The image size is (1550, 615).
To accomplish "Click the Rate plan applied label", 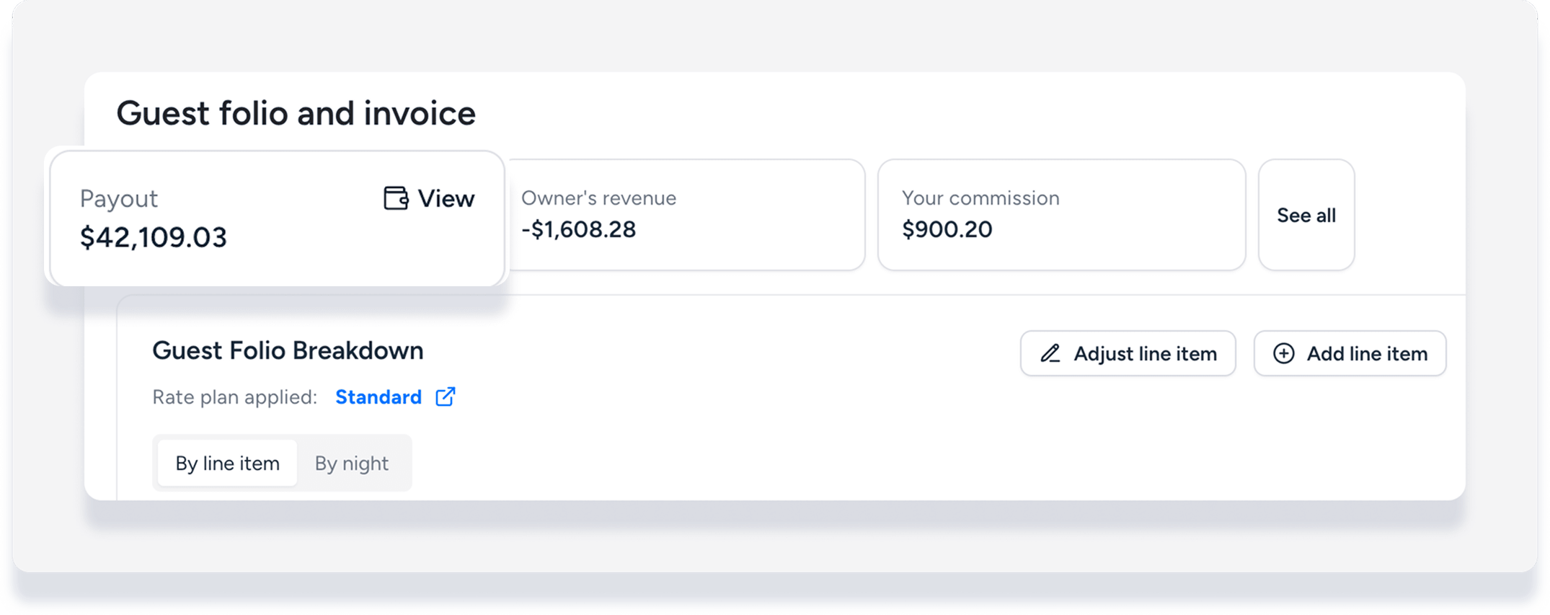I will (235, 397).
